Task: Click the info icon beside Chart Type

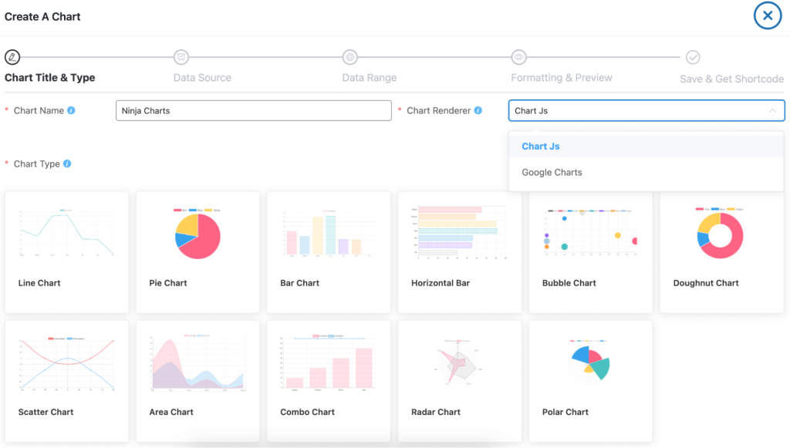Action: (67, 163)
